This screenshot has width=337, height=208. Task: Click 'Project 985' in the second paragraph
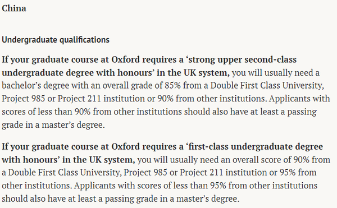[x=145, y=173]
